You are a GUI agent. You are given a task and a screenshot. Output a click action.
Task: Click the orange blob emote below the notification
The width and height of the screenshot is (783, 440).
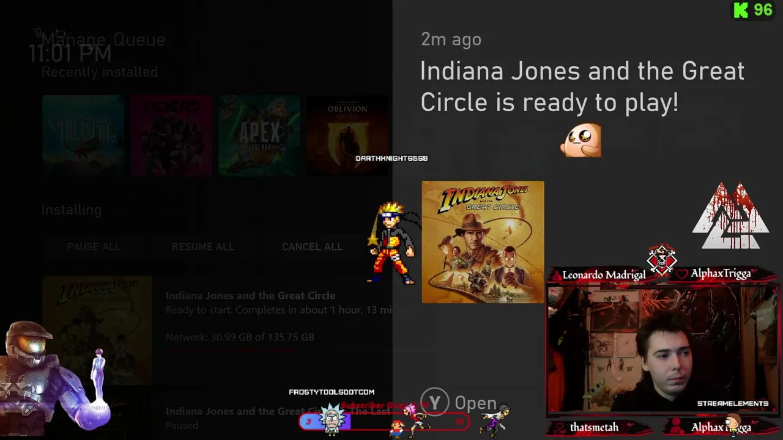[581, 141]
